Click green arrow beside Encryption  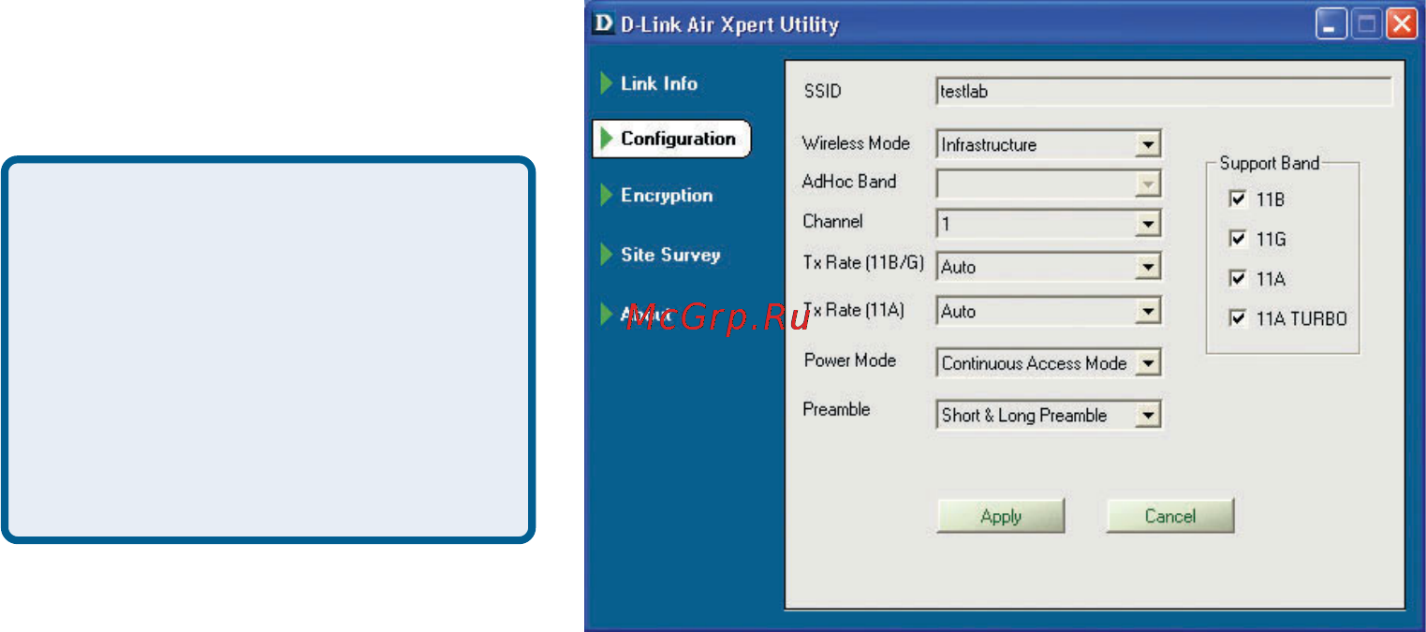click(607, 196)
